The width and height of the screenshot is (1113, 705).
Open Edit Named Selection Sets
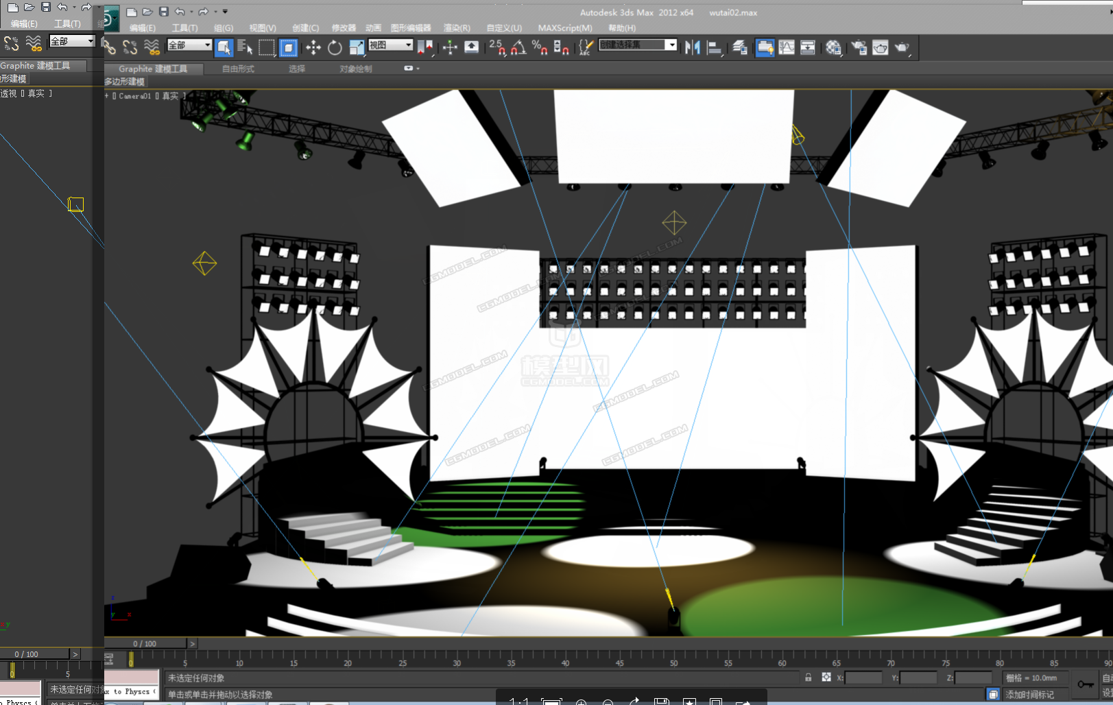tap(585, 47)
